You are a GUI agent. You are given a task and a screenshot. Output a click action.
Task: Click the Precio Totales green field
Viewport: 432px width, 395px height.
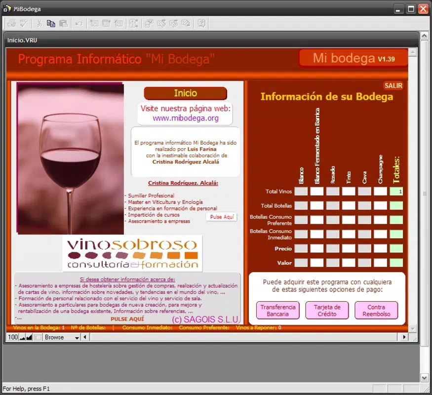(x=396, y=248)
